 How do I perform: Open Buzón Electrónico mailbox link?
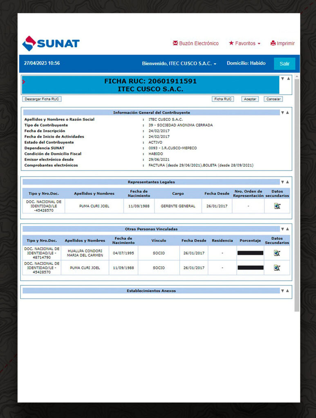[196, 43]
